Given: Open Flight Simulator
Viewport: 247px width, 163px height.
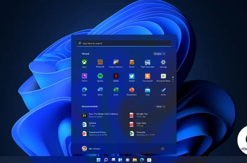Looking at the screenshot, I should coord(148,62).
